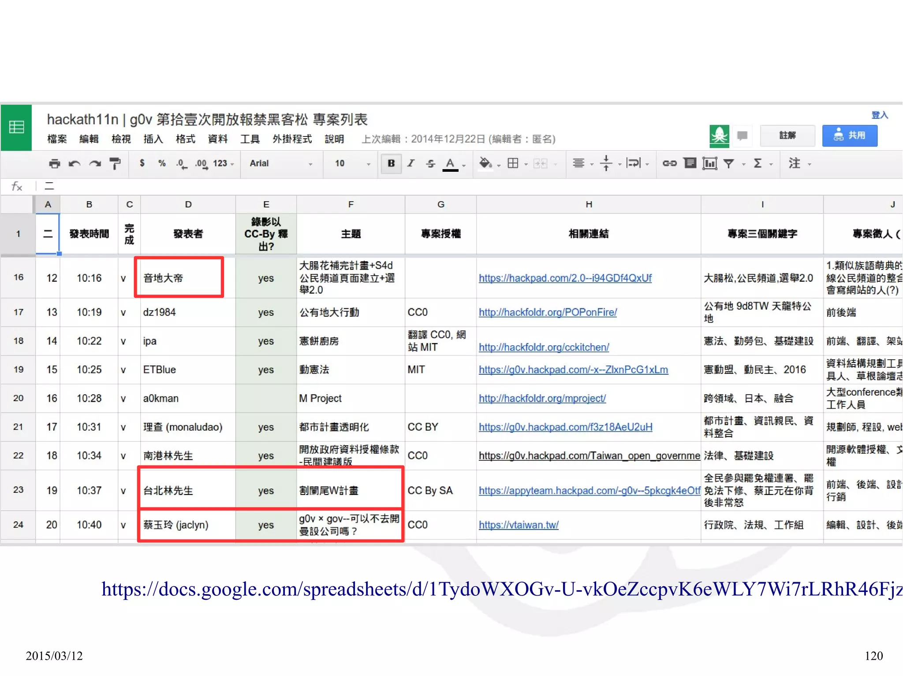The image size is (903, 676).
Task: Format as percent
Action: click(x=162, y=163)
